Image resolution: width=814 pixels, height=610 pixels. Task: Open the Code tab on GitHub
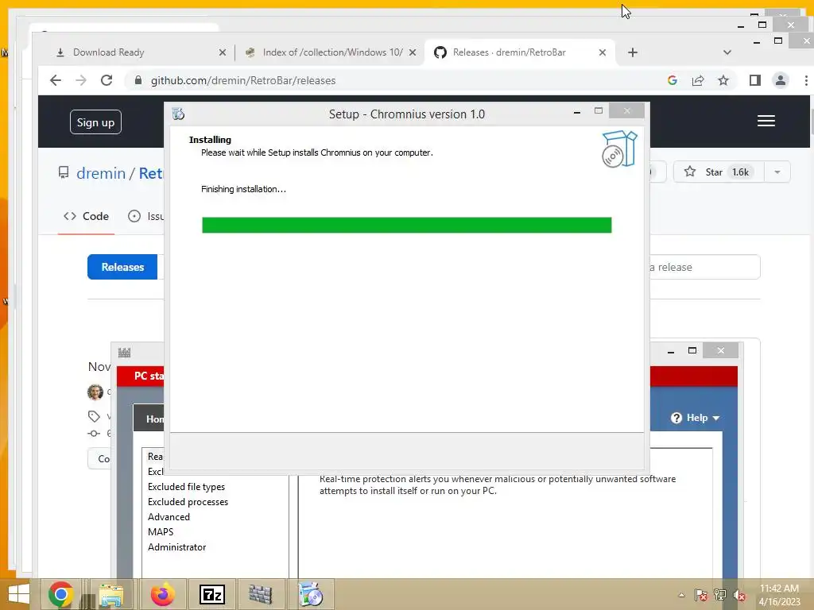pyautogui.click(x=86, y=216)
